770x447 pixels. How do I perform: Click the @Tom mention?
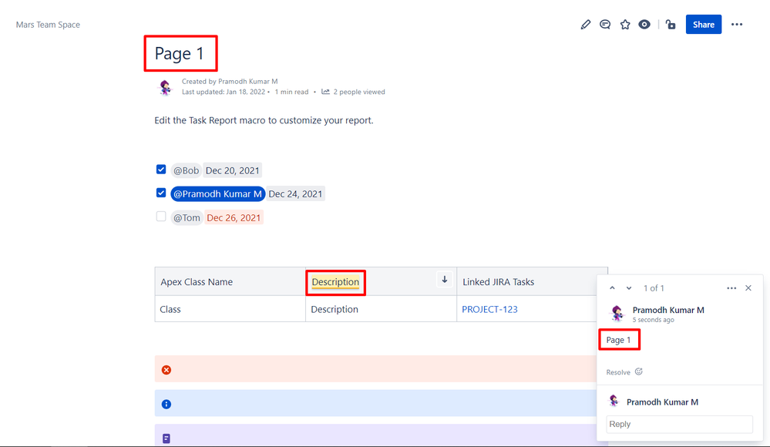[187, 217]
